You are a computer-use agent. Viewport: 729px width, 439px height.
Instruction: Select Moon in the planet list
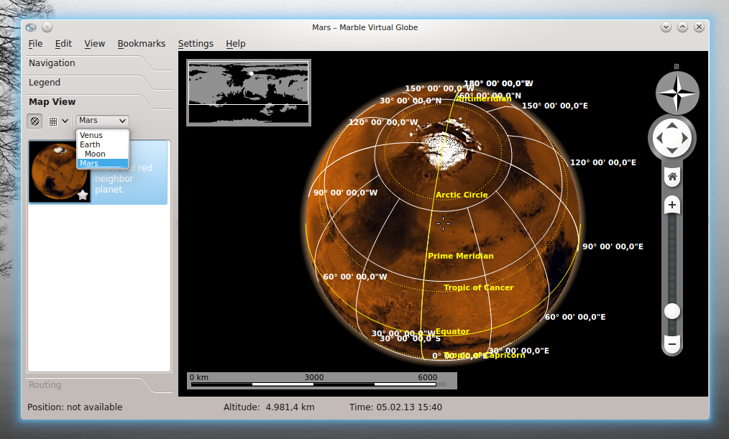95,154
